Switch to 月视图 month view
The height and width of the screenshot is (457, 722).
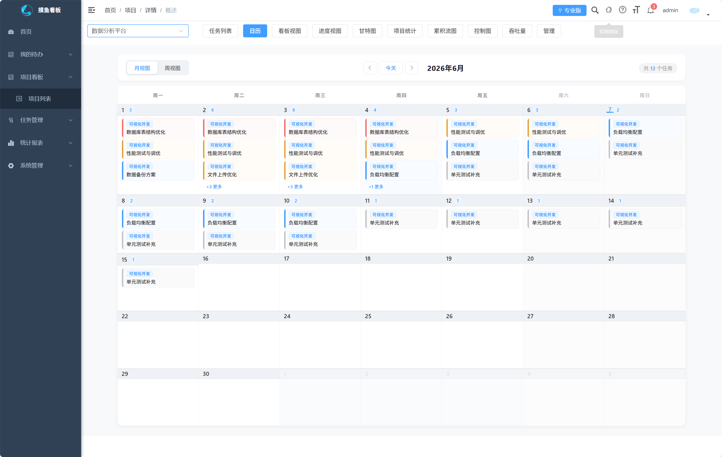point(142,68)
